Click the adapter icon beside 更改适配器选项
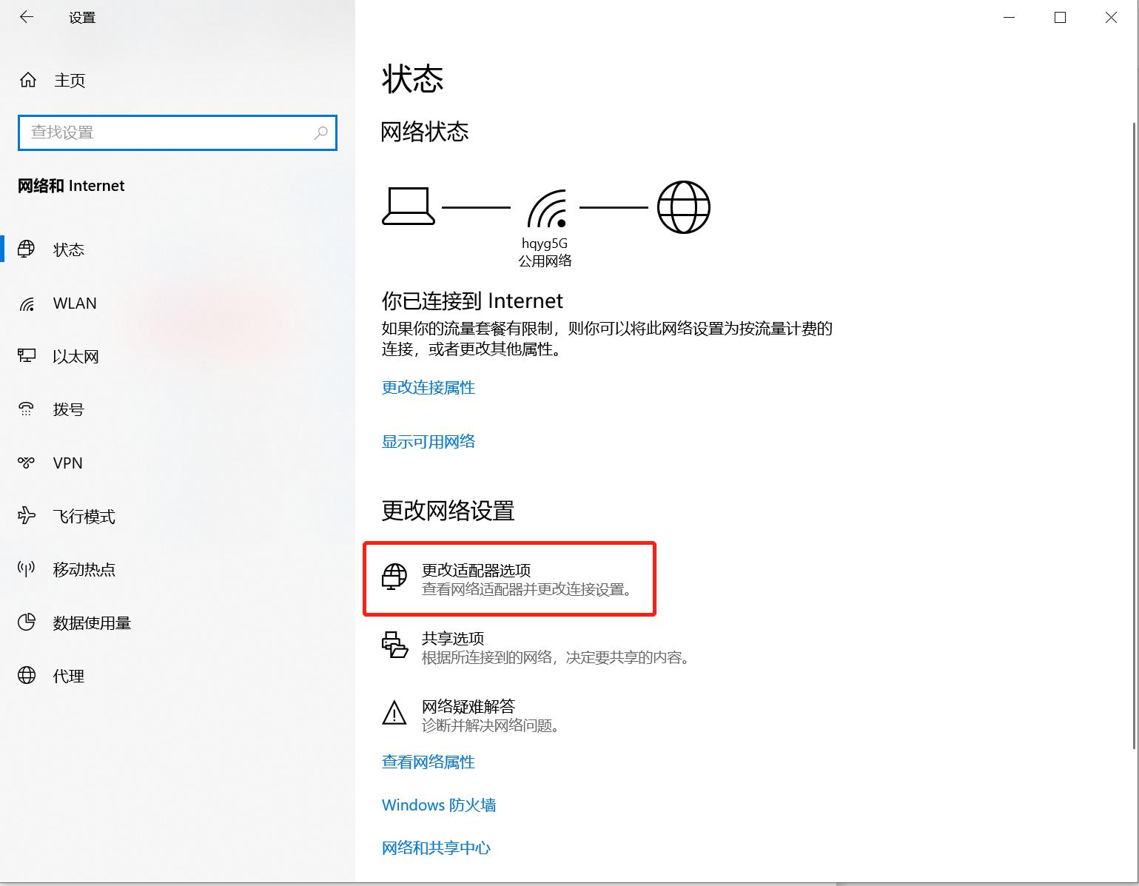 coord(394,578)
